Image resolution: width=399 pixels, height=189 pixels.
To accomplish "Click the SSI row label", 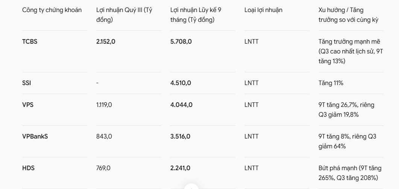I will coord(26,83).
